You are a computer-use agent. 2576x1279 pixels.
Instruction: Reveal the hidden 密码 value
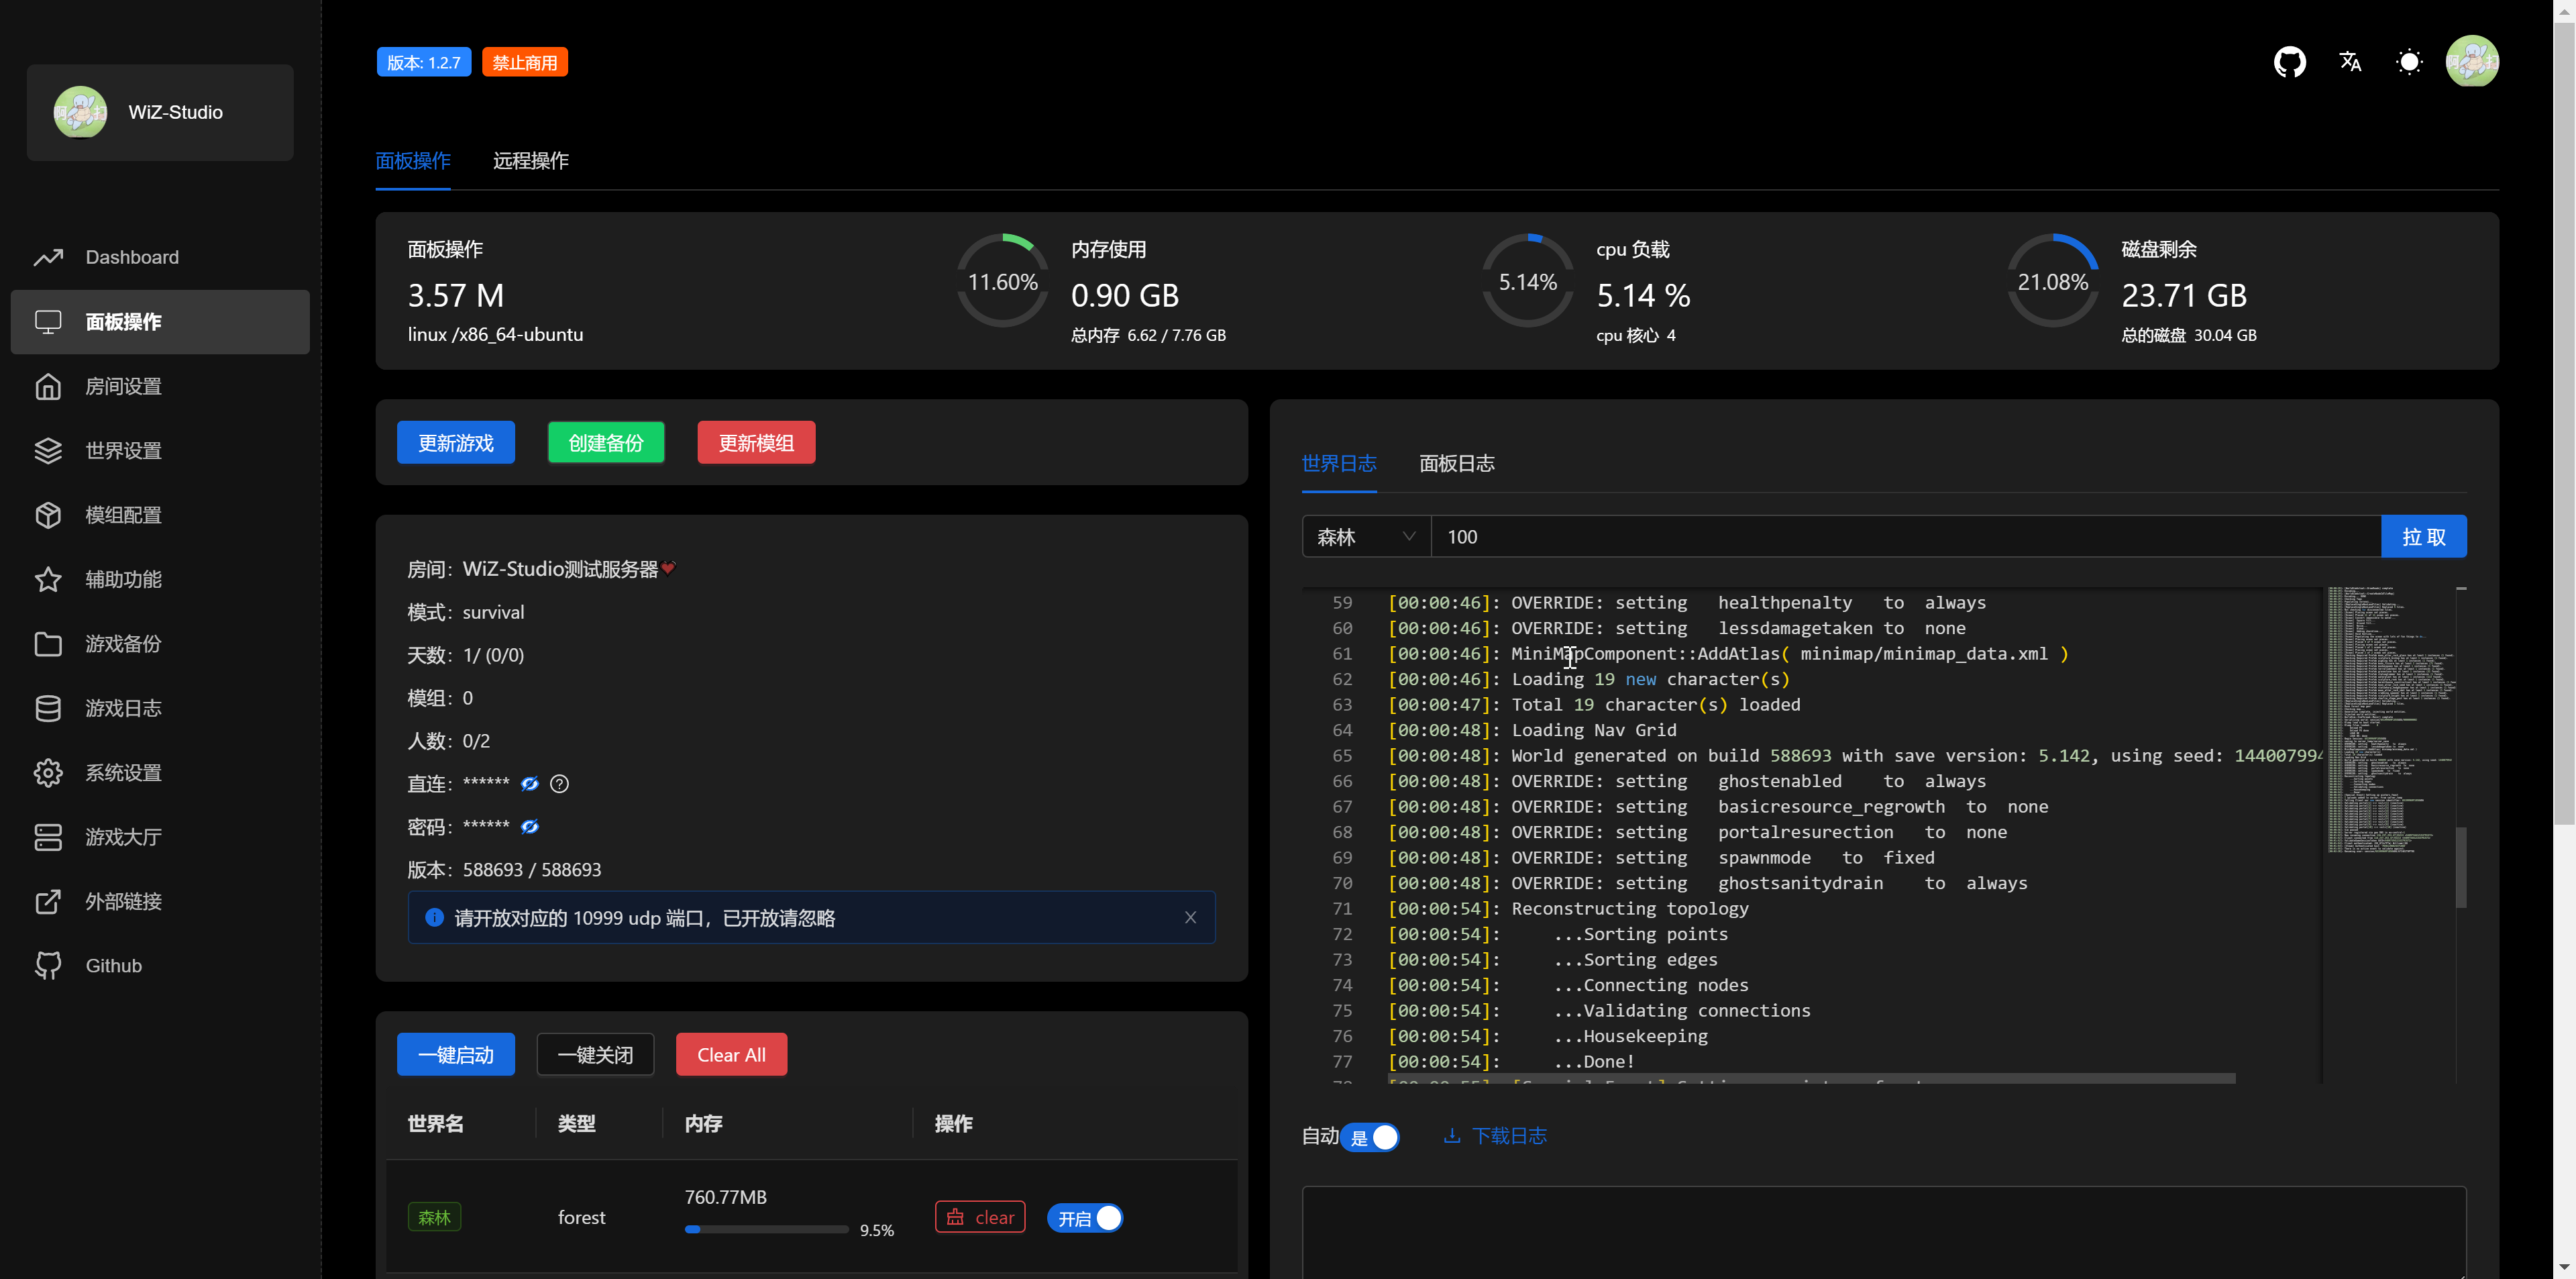(x=530, y=827)
